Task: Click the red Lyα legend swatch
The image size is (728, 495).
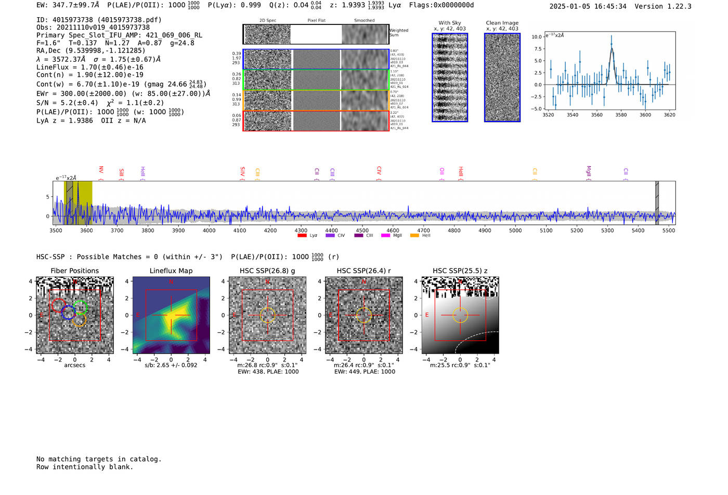Action: [302, 235]
